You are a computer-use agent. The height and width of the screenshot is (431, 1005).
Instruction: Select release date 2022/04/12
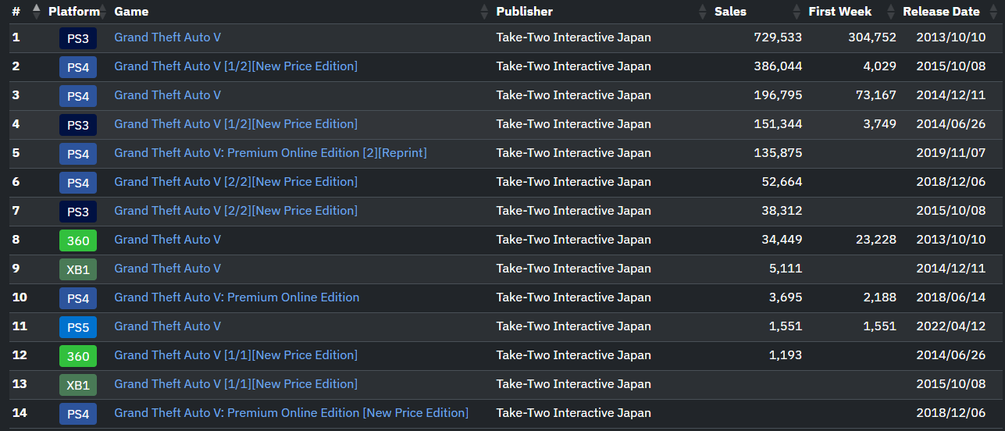(951, 326)
